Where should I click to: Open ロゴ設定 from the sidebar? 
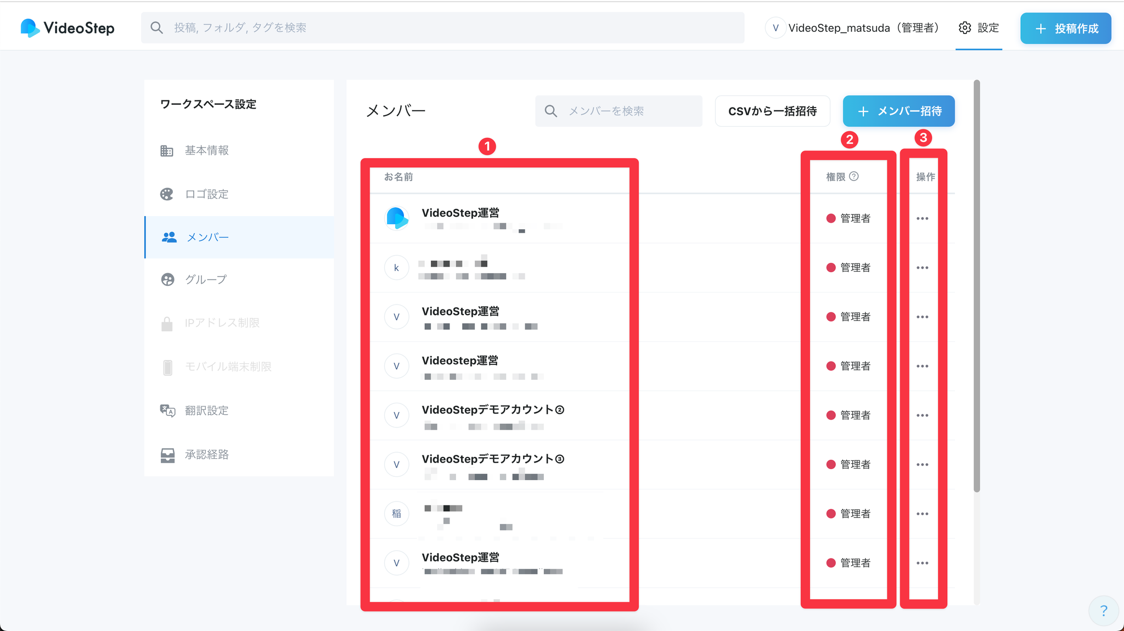206,194
